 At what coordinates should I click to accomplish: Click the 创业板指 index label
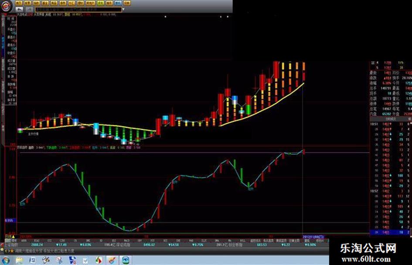coord(236,245)
